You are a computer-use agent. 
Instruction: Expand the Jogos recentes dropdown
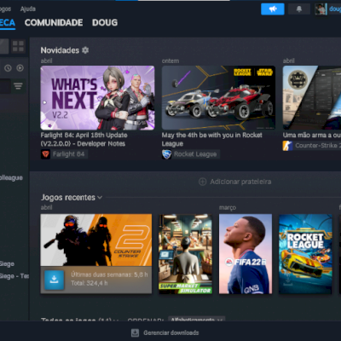(100, 198)
